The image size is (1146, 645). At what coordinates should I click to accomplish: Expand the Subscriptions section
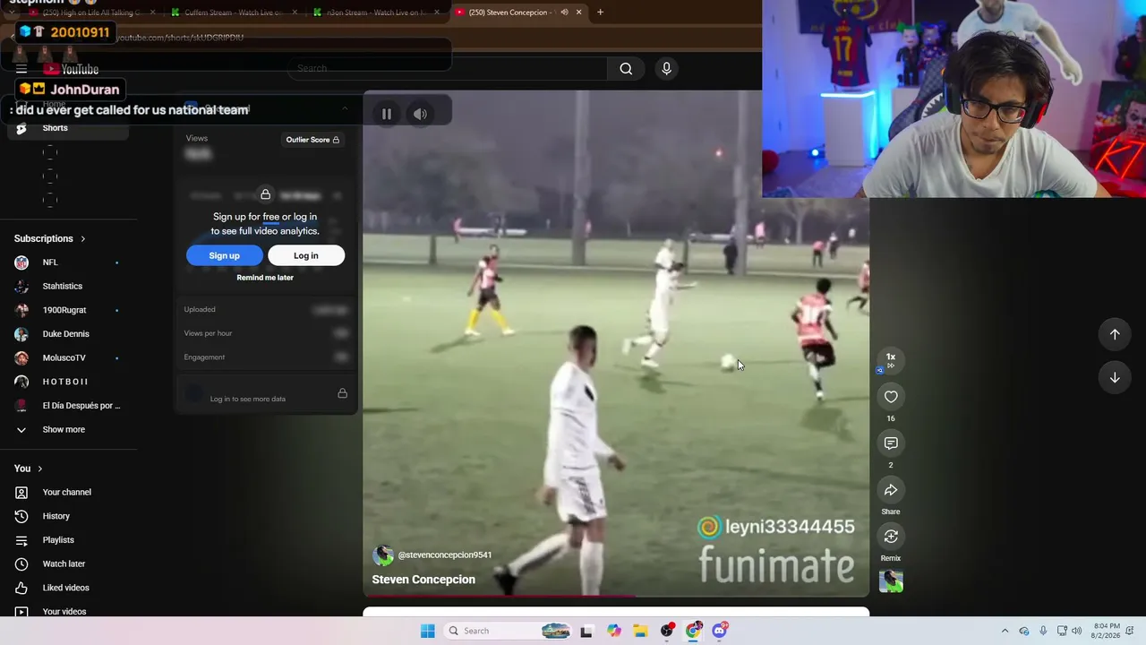coord(50,239)
